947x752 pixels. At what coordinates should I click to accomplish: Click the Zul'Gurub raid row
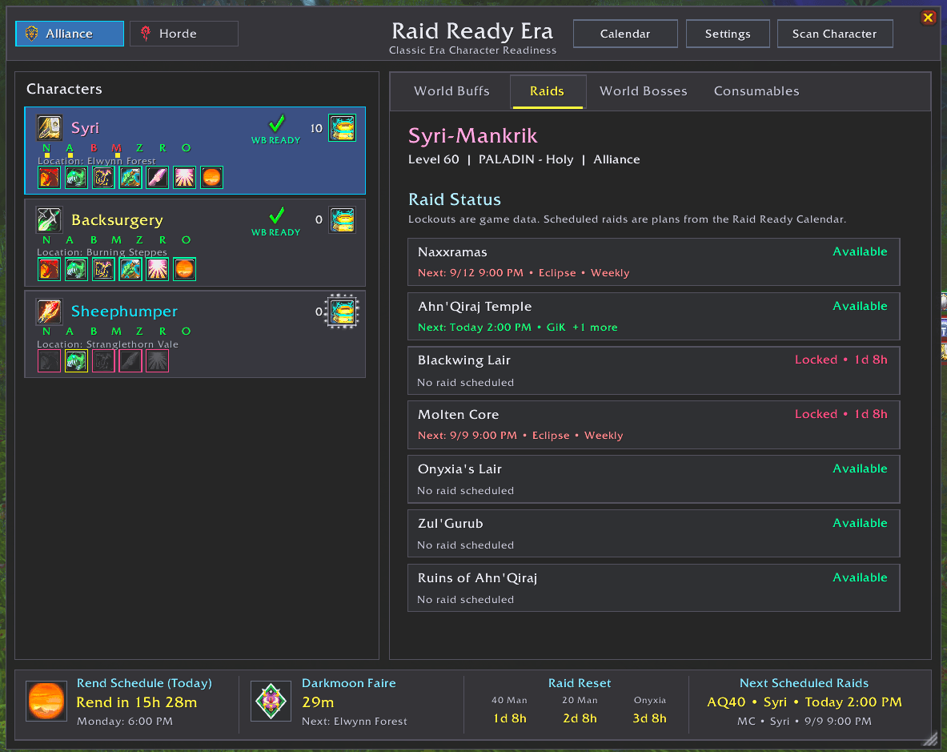653,533
